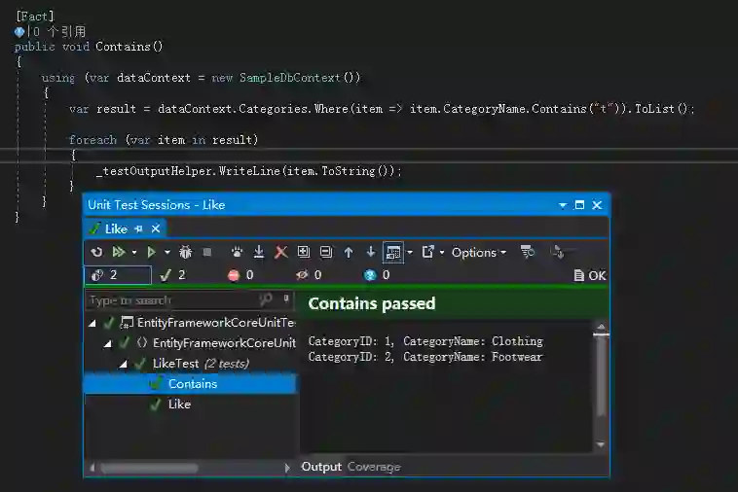Open the run selected tests dropdown arrow
738x492 pixels.
click(167, 253)
